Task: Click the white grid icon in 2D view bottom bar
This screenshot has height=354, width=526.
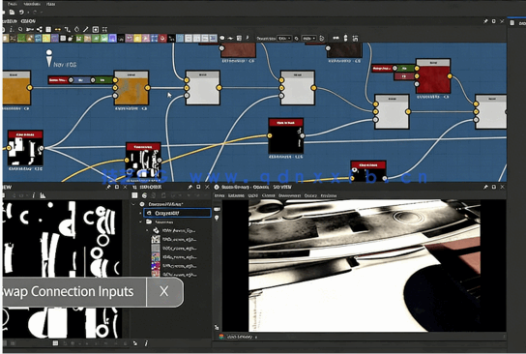Action: click(x=55, y=343)
